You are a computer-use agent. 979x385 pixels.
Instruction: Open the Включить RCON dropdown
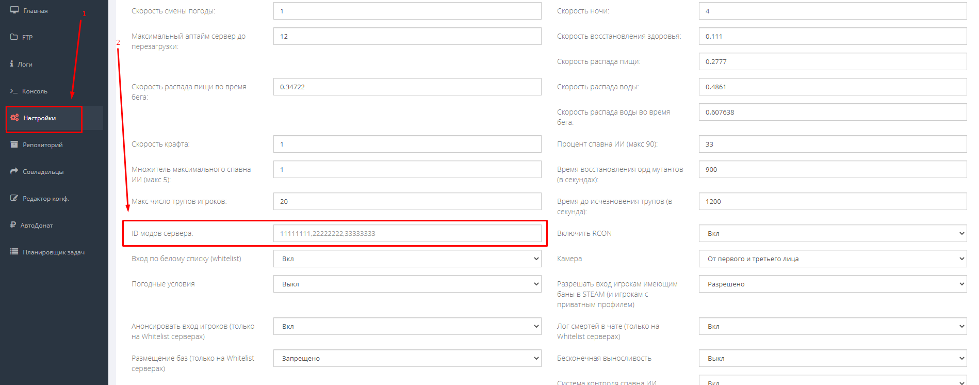pos(833,234)
